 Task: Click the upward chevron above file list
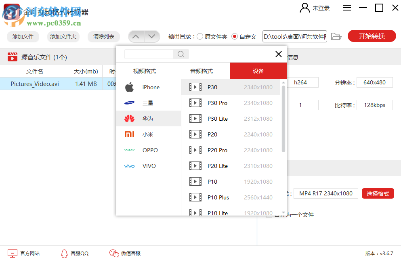pos(136,36)
